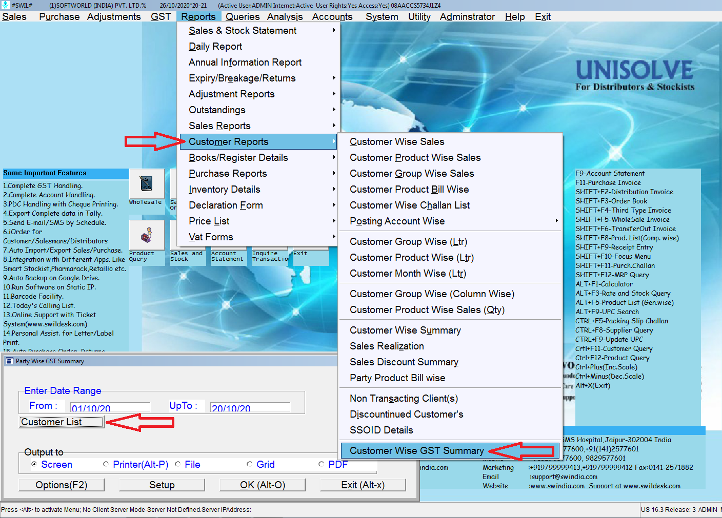Expand Purchase Reports submenu
This screenshot has height=518, width=722.
coord(258,173)
